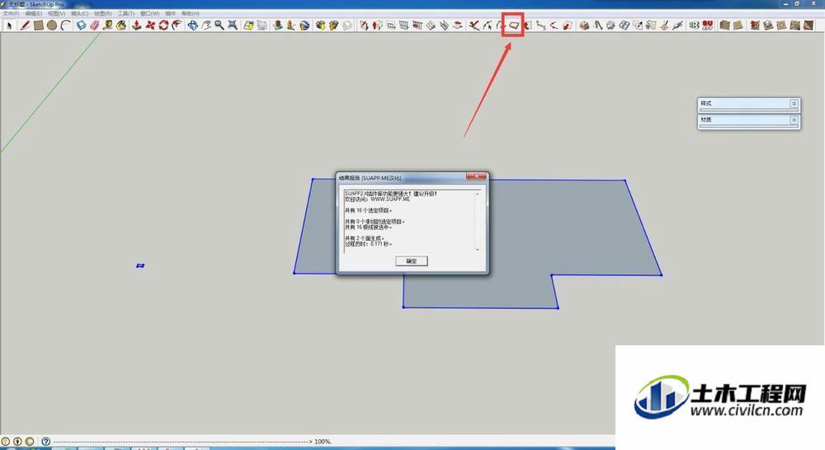Click the 样式 panel title bar
This screenshot has width=825, height=450.
(x=749, y=104)
